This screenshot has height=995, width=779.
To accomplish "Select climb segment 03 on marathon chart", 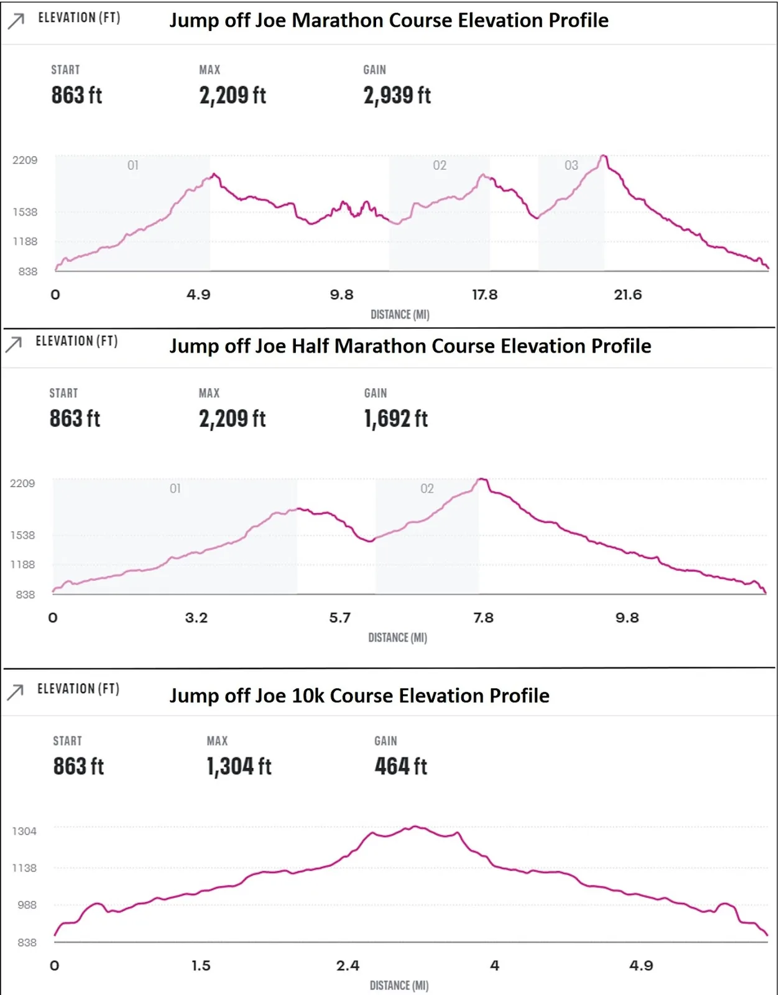I will pos(571,213).
